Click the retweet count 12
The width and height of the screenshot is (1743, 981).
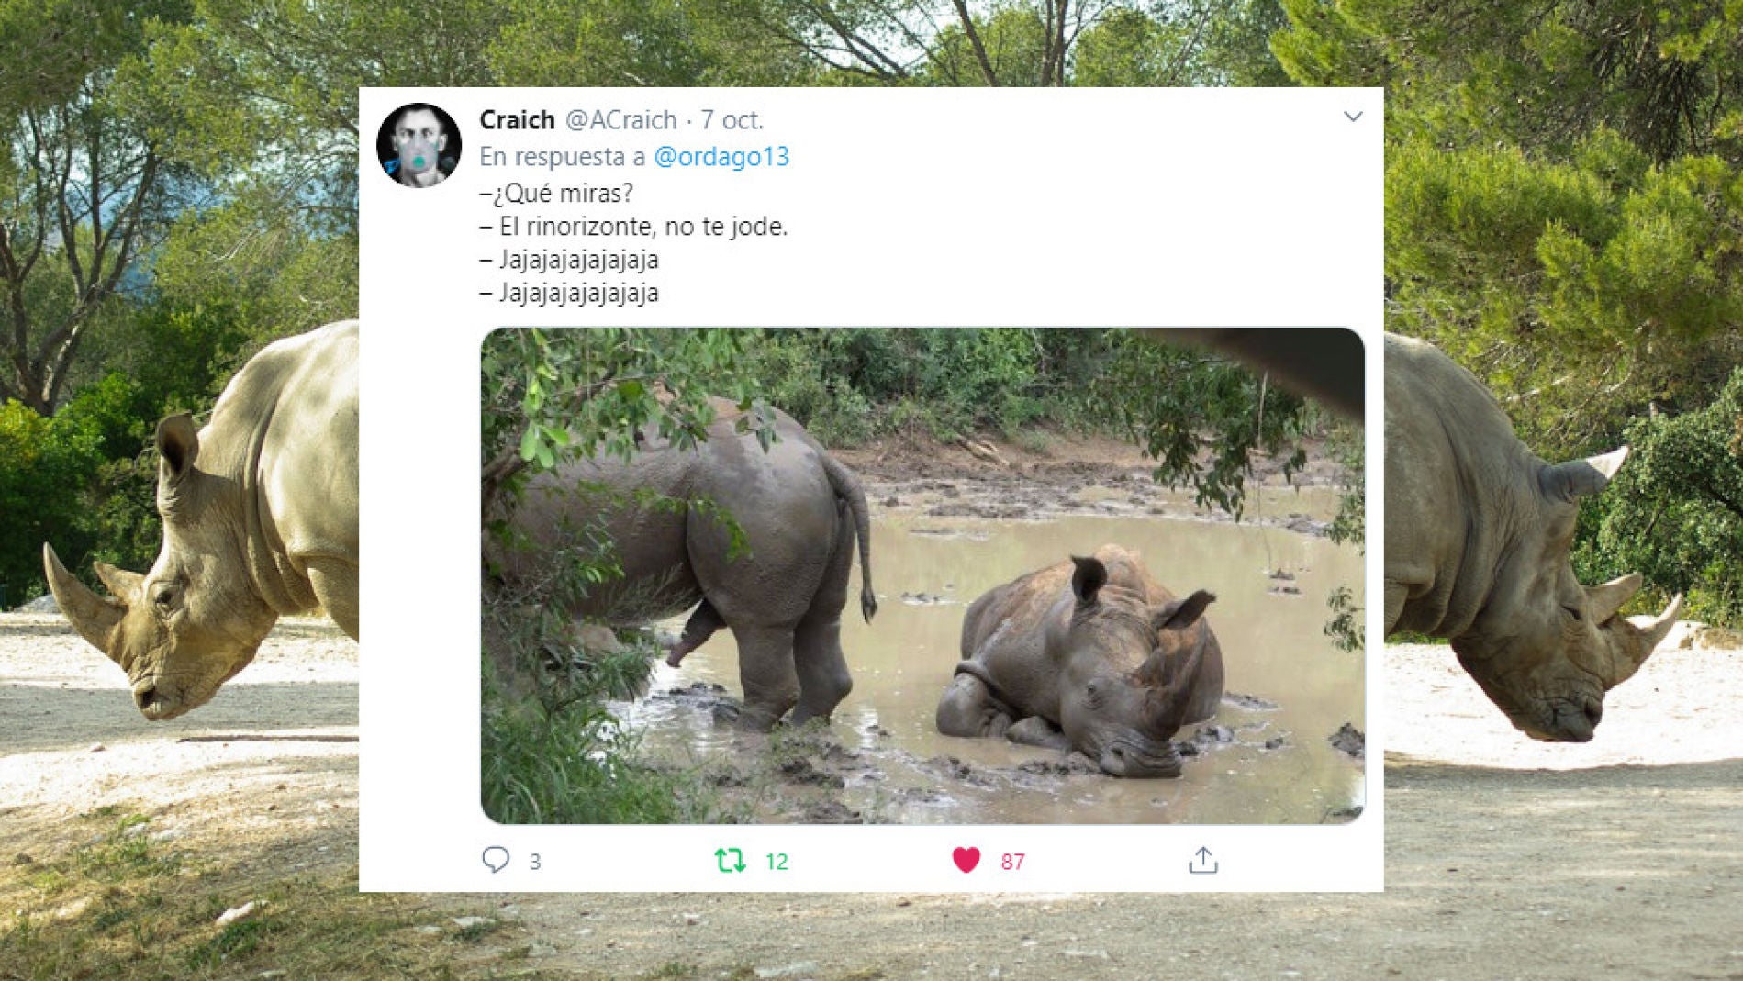pyautogui.click(x=777, y=862)
